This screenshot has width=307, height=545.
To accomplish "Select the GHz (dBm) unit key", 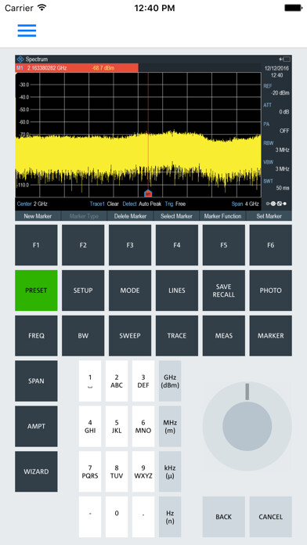I will click(170, 381).
